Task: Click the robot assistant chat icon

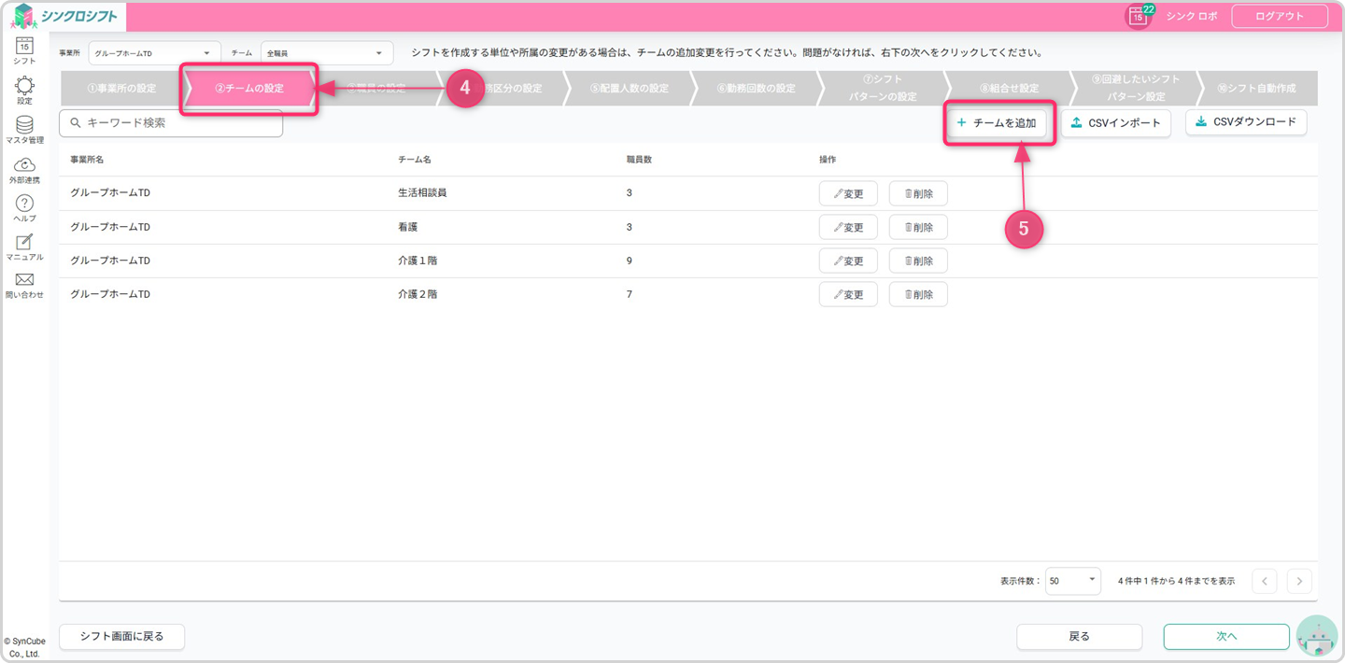Action: coord(1317,637)
